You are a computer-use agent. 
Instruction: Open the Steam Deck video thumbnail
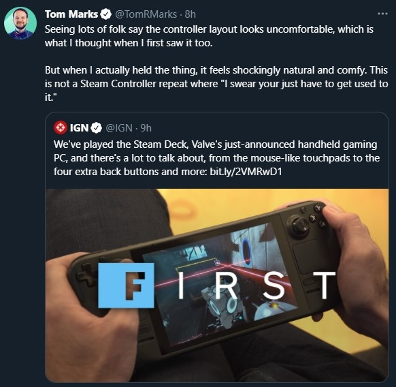pyautogui.click(x=217, y=285)
